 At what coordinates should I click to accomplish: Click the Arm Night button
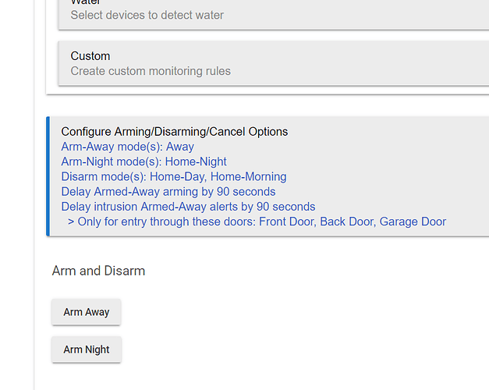click(87, 349)
